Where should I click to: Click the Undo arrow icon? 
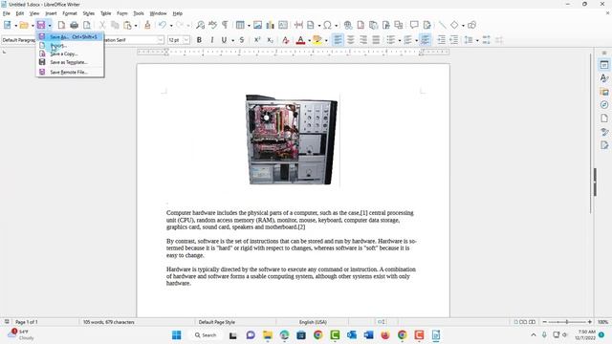[x=162, y=25]
